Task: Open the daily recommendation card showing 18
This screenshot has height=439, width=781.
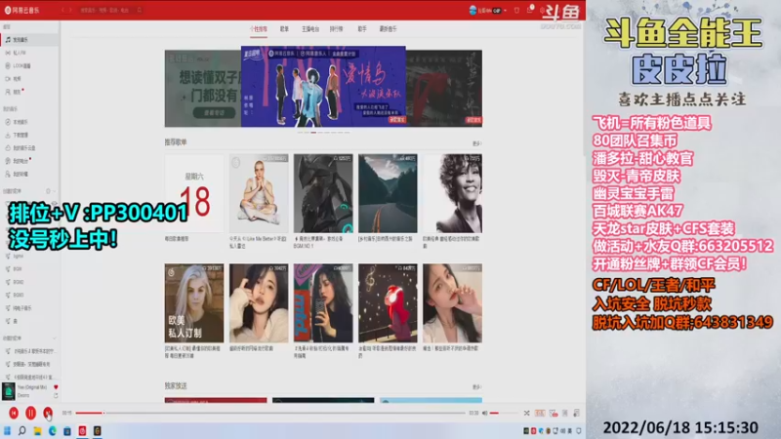Action: click(194, 193)
